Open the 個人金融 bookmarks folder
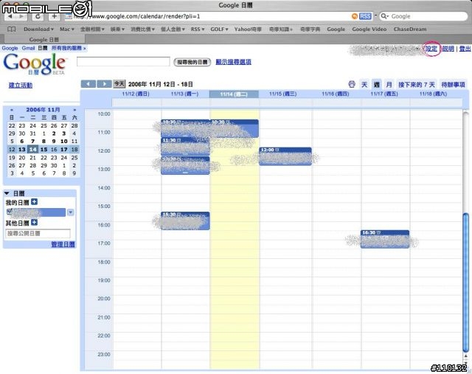472x374 pixels. (x=173, y=30)
